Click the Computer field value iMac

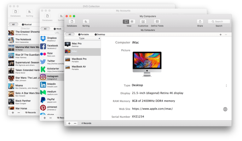tap(135, 42)
